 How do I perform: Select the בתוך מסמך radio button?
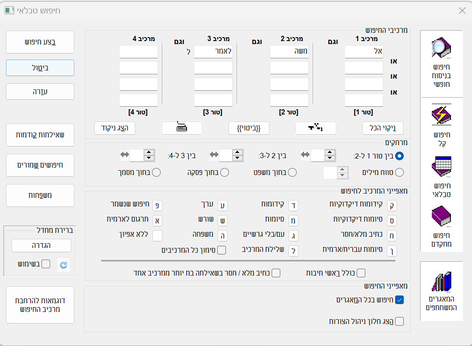point(156,172)
